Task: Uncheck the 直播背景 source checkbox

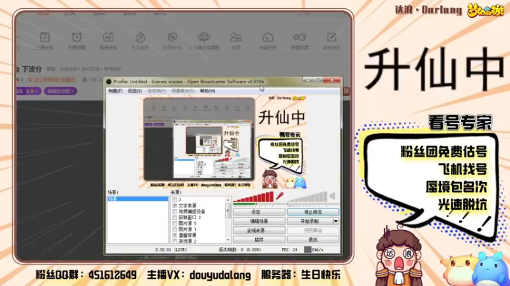Action: click(175, 235)
